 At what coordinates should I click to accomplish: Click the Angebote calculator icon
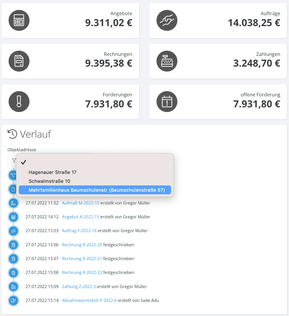click(19, 20)
